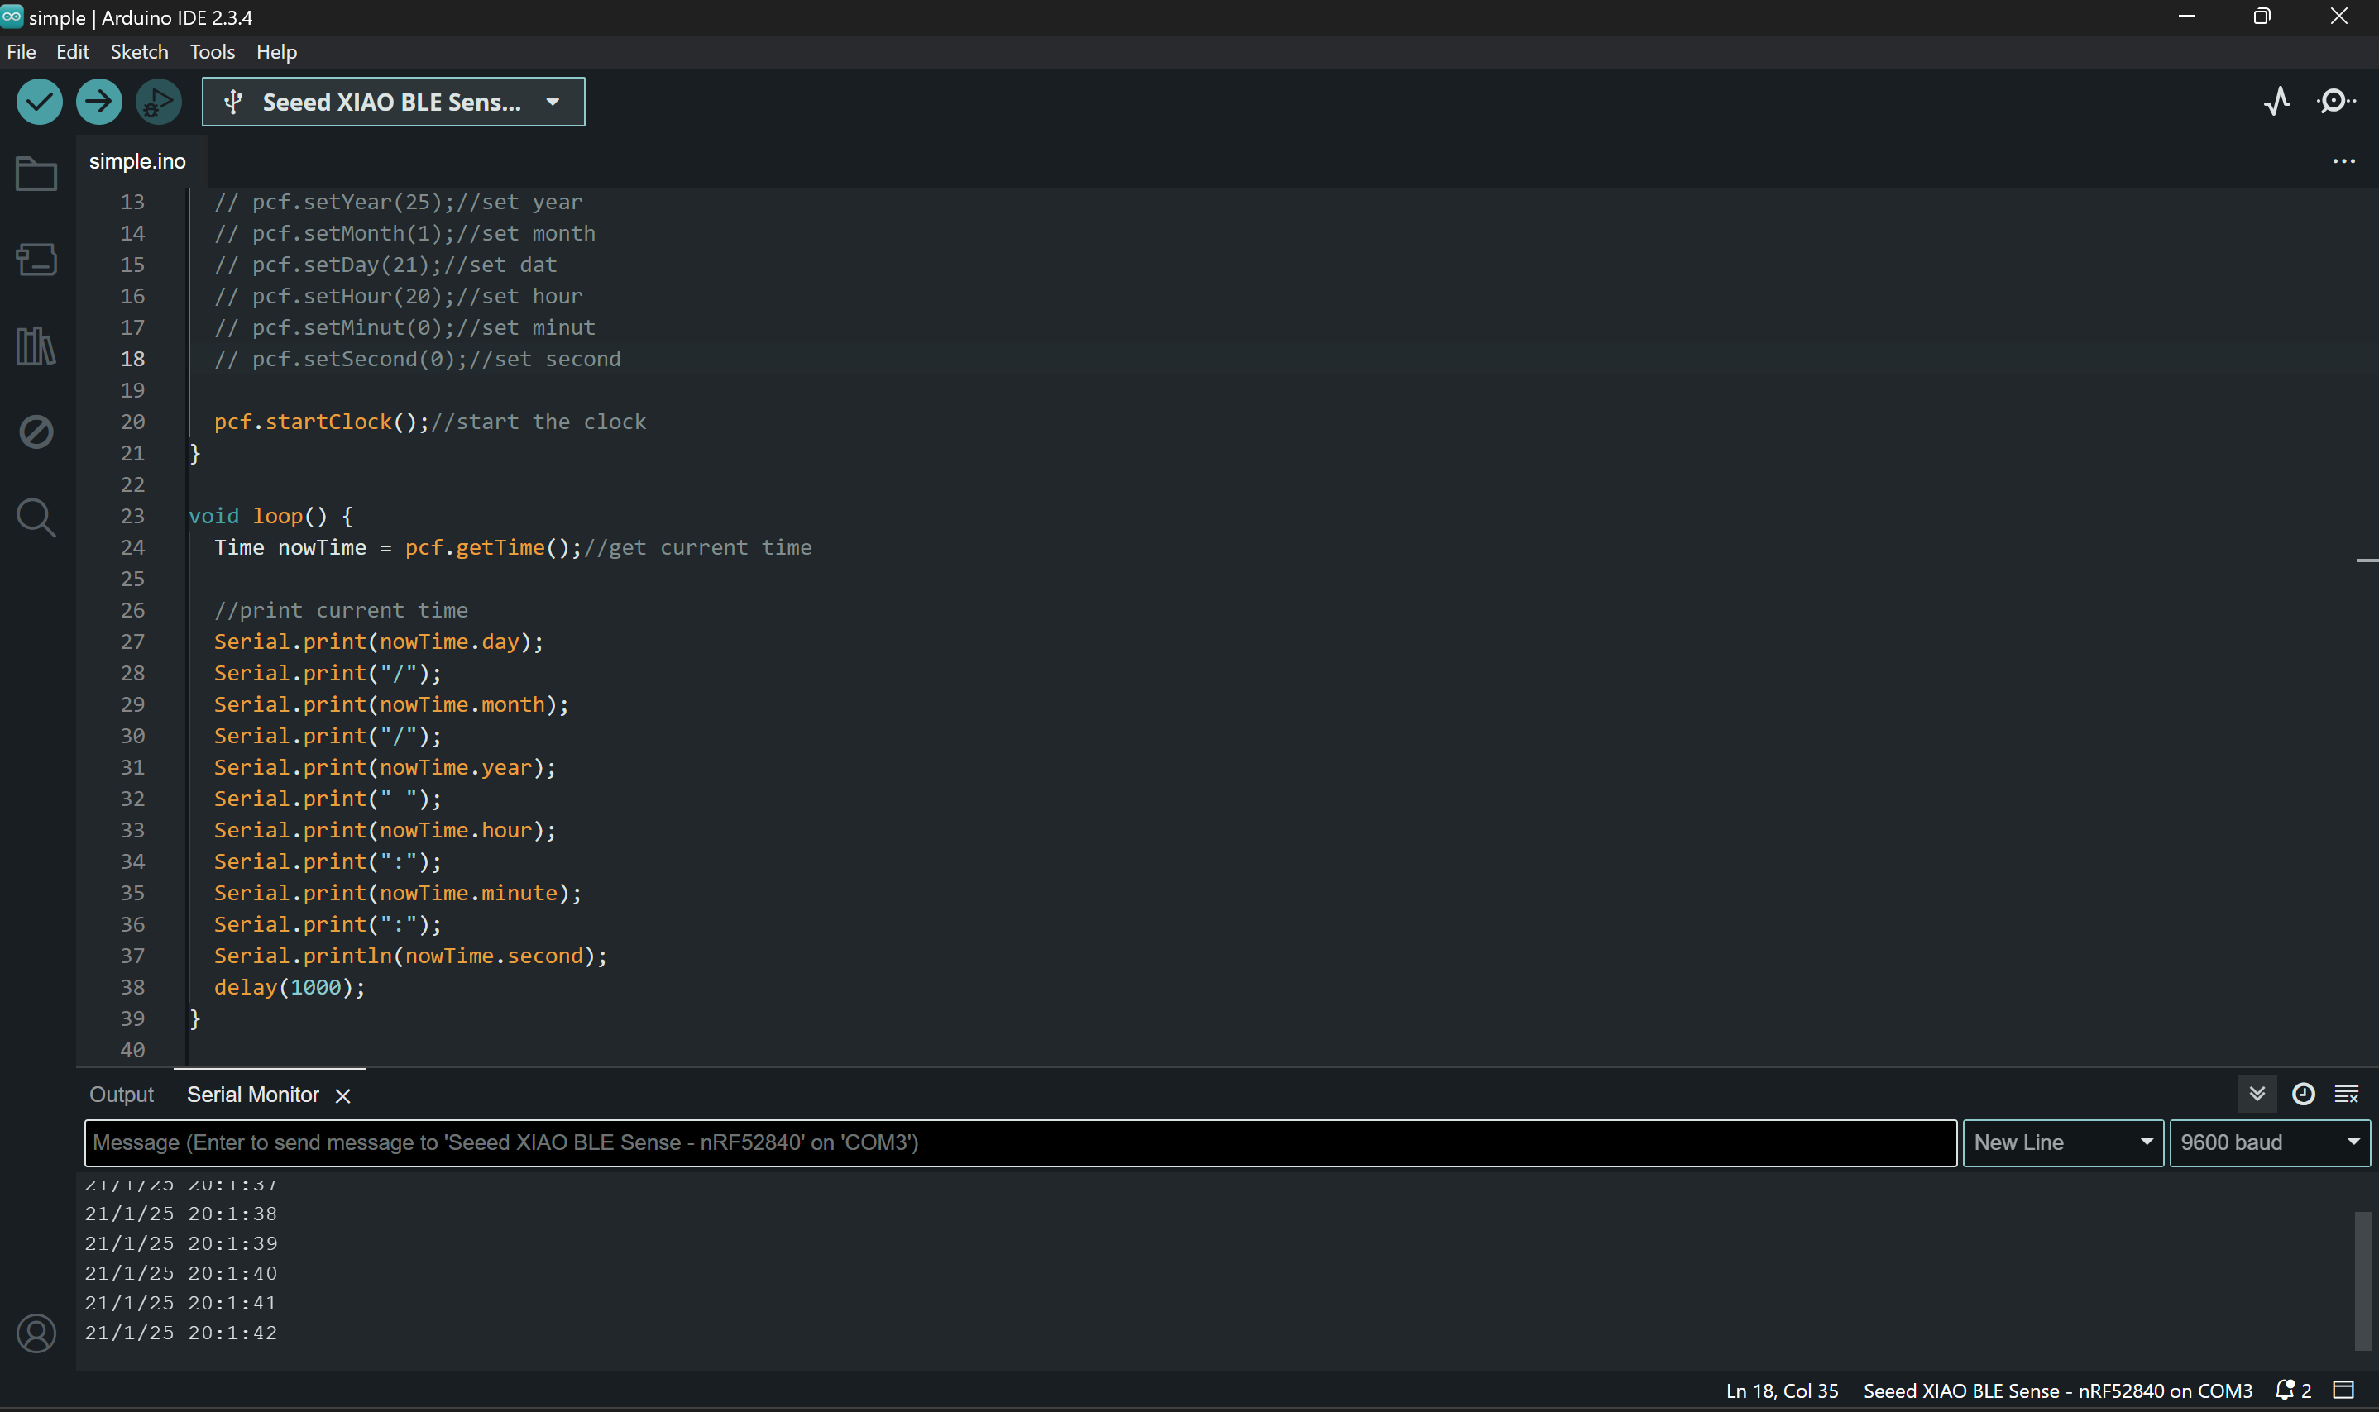The width and height of the screenshot is (2379, 1412).
Task: Click the Verify sketch checkmark button
Action: tap(39, 102)
